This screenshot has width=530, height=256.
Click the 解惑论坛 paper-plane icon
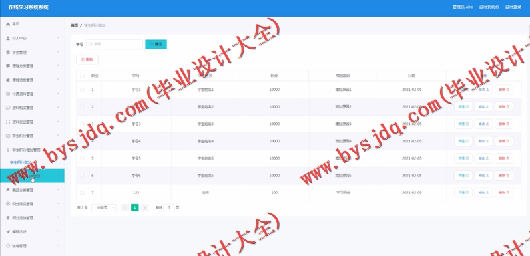(x=8, y=232)
